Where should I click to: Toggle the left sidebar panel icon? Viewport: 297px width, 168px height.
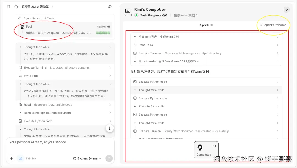click(x=8, y=7)
